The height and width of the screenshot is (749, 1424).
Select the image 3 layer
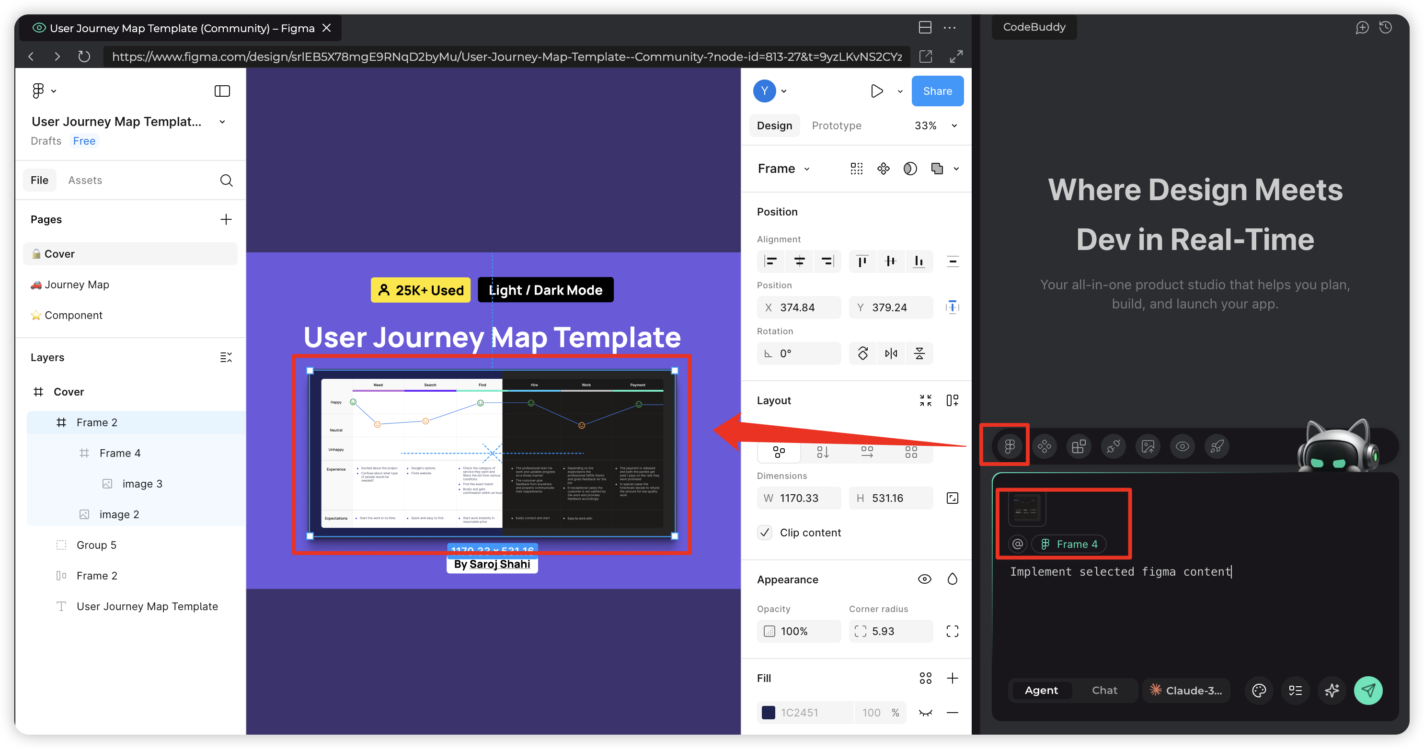(x=142, y=484)
